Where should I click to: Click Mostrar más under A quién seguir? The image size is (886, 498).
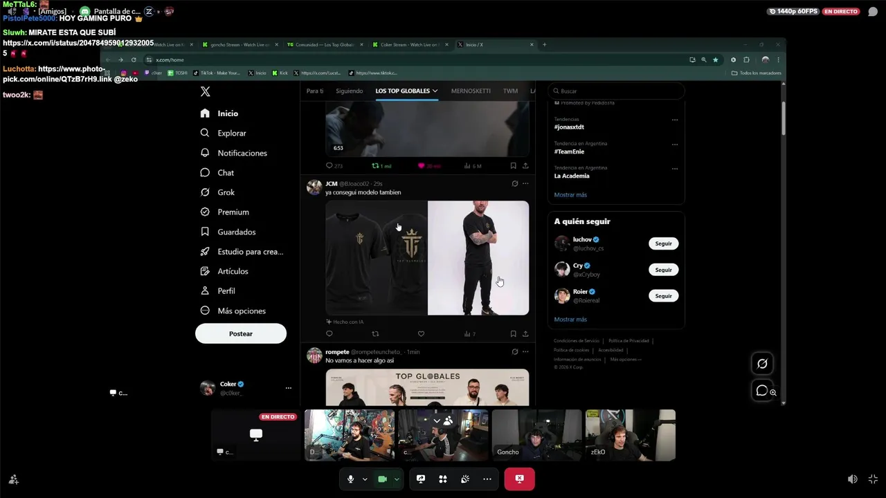[x=570, y=320]
